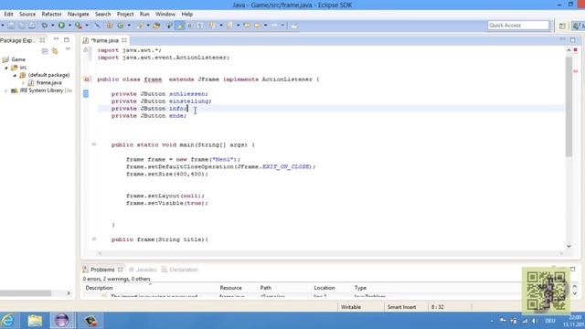Open the Navigate menu
585x329 pixels.
pos(79,15)
